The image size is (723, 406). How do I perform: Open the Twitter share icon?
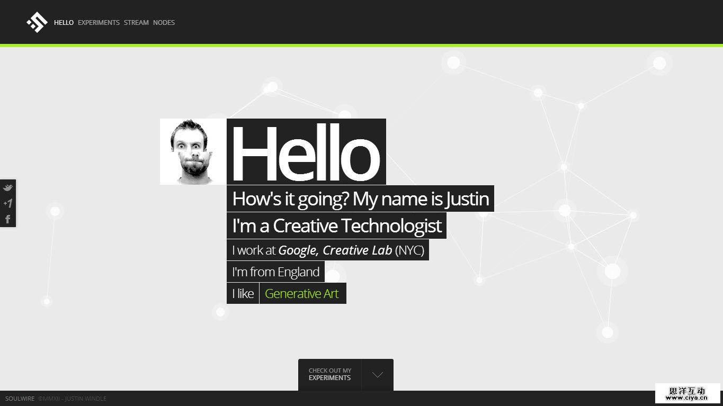pos(7,187)
